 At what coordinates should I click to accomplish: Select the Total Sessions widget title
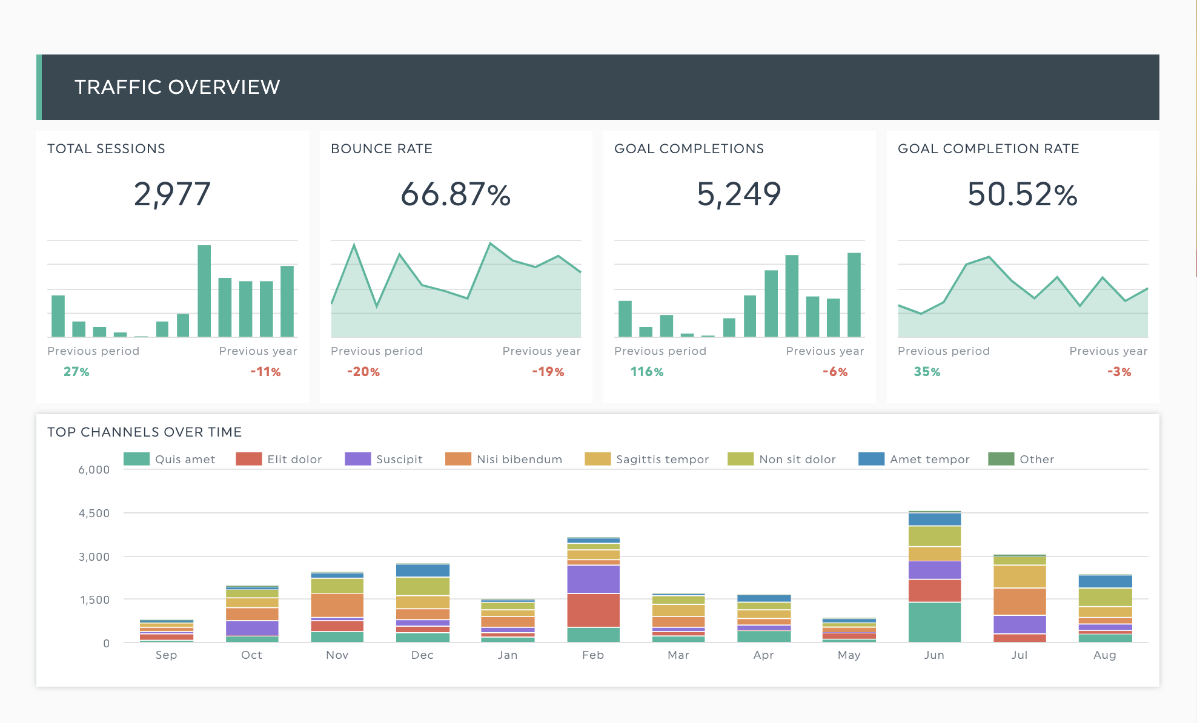click(x=106, y=148)
